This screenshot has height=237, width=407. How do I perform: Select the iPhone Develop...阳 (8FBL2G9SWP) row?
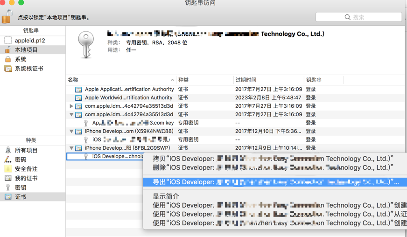235,148
